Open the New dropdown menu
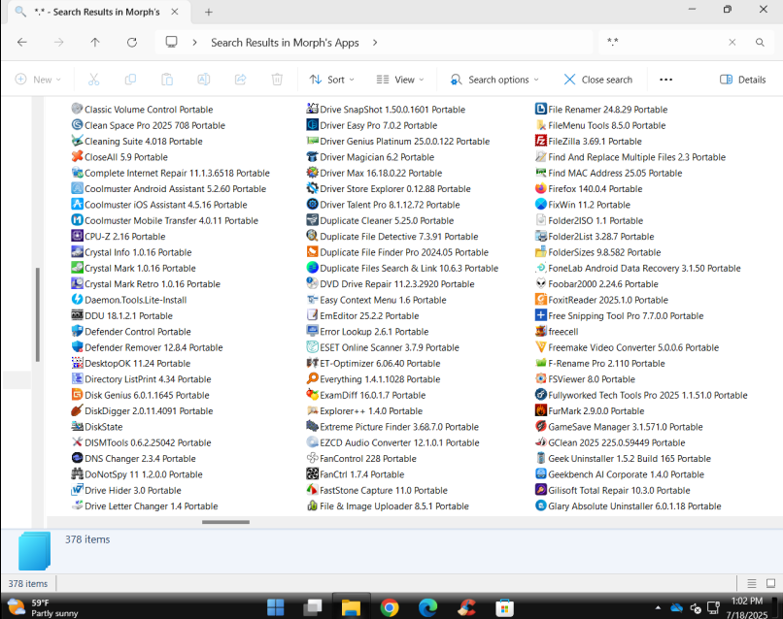This screenshot has width=783, height=619. (x=38, y=80)
